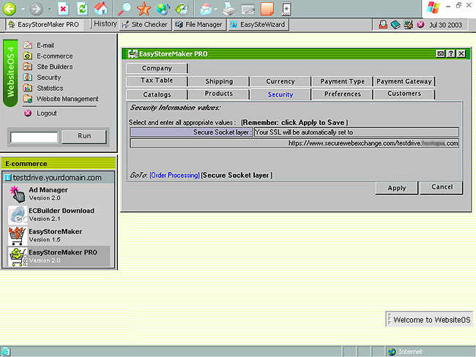Open the Products tab
The width and height of the screenshot is (476, 357).
click(x=218, y=94)
